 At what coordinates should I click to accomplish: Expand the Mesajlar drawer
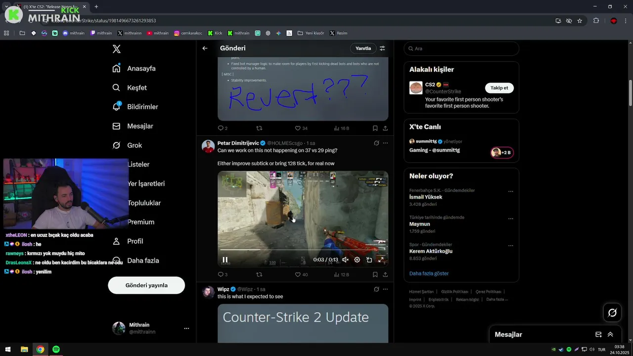[x=610, y=335]
